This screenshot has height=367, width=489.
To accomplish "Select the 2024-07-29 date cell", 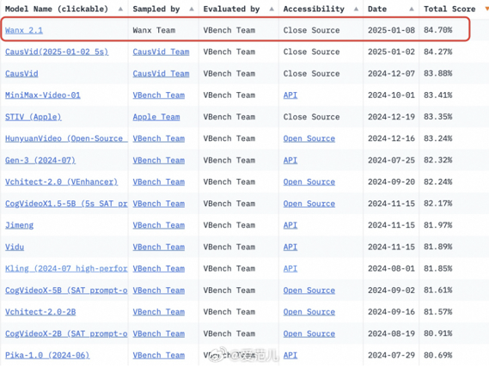I will pos(391,355).
